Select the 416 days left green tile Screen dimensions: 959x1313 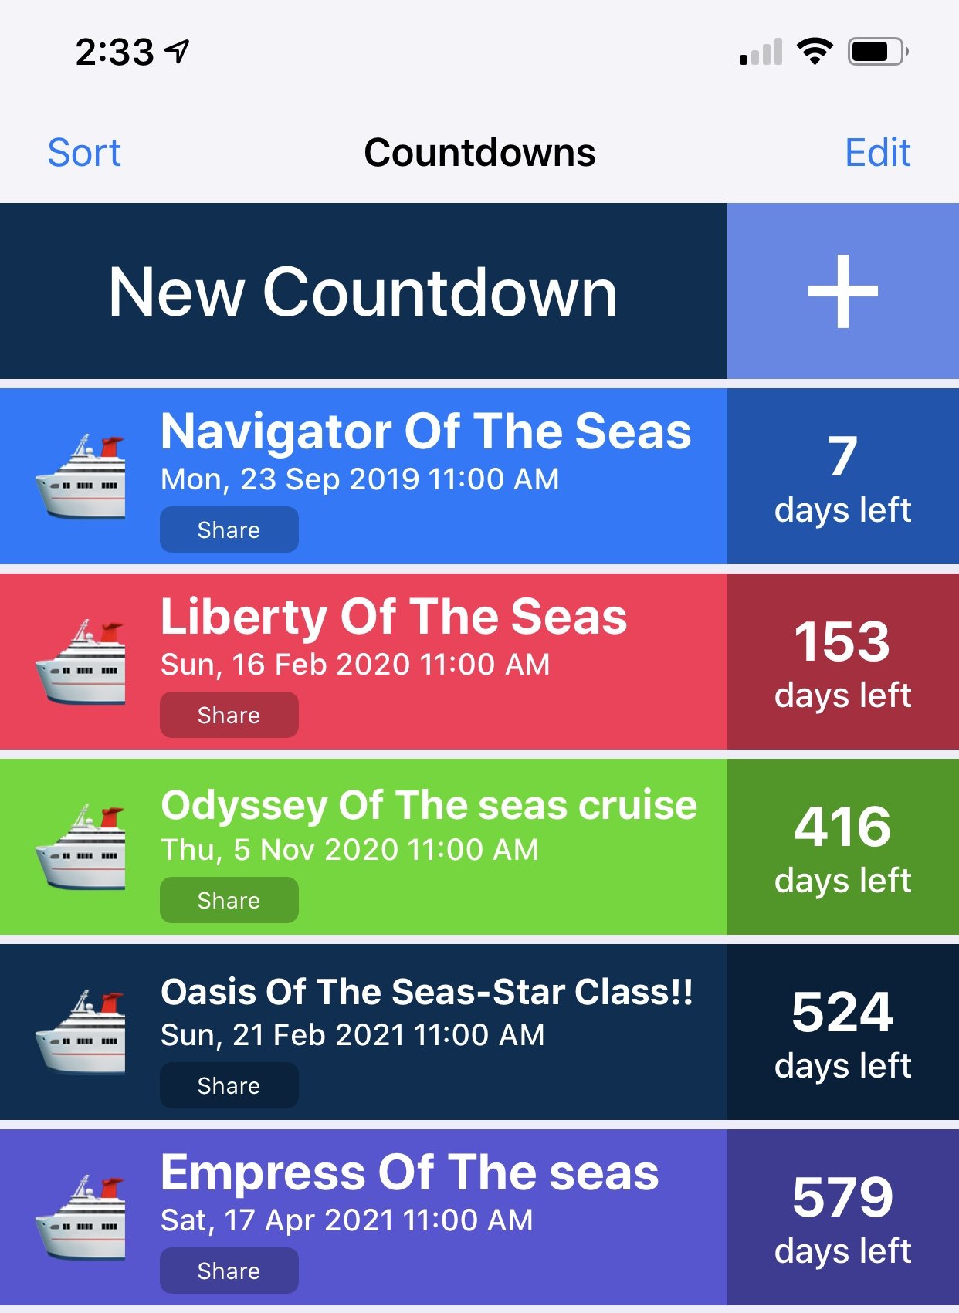(842, 847)
